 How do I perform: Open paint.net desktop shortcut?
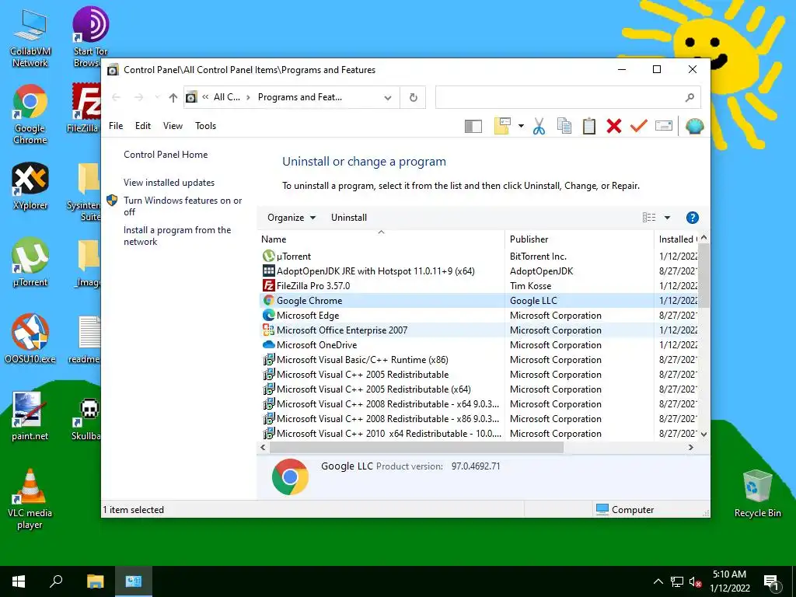[30, 417]
